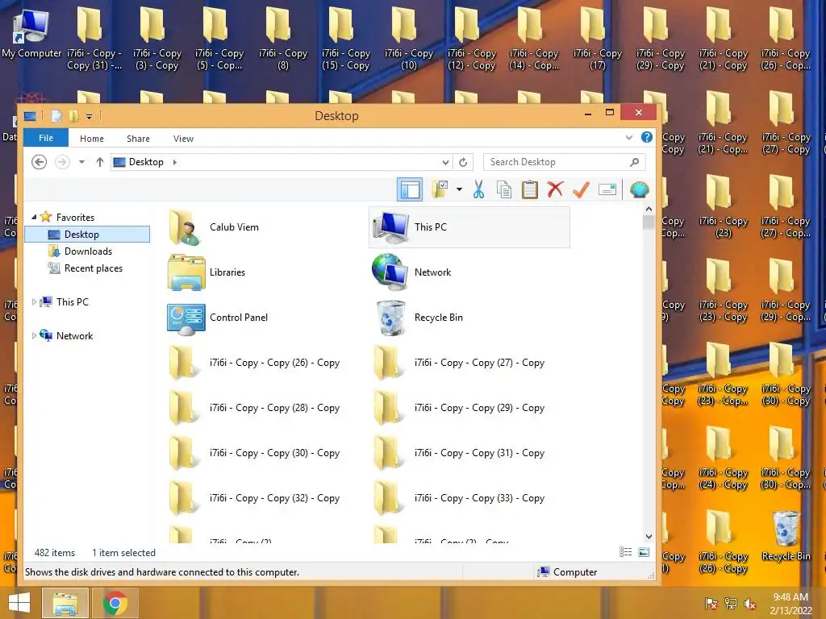Launch Google Chrome from taskbar
Screen dimensions: 826x619
coord(115,603)
